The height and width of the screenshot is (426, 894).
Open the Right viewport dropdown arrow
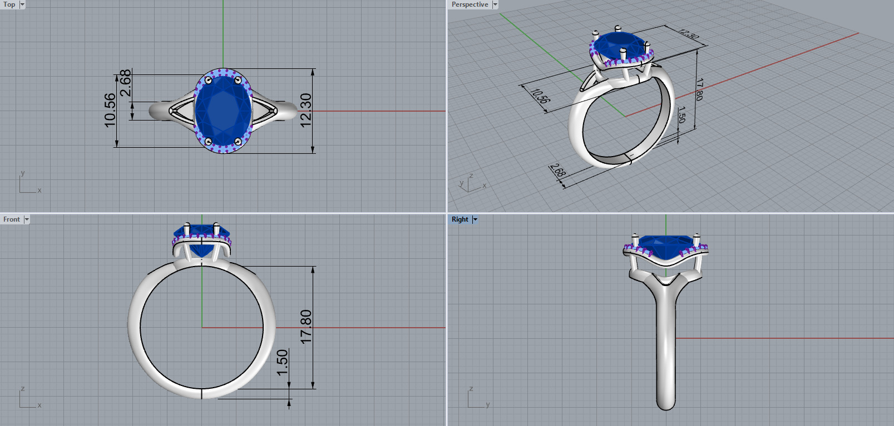(475, 219)
